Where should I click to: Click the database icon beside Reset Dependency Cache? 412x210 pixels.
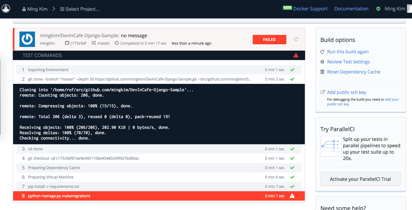tap(322, 72)
